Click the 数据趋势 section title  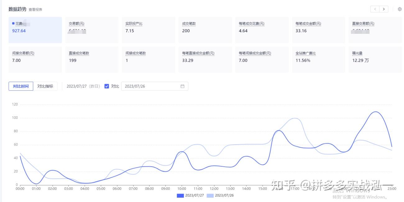[x=17, y=9]
